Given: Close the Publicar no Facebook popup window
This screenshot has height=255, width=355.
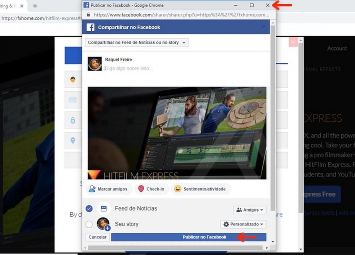Looking at the screenshot, I should click(268, 5).
